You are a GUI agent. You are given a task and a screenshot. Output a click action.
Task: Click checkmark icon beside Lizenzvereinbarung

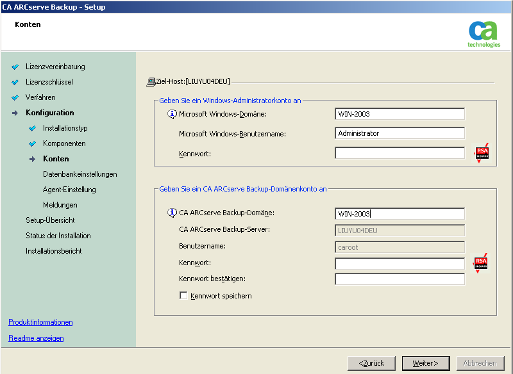pyautogui.click(x=15, y=67)
